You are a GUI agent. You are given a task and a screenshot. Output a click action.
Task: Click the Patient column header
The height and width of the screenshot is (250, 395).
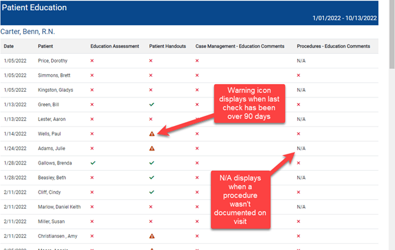46,46
